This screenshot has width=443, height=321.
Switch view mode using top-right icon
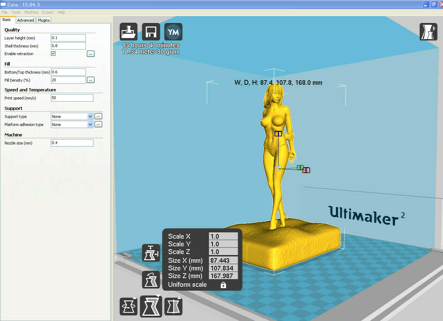pos(428,31)
